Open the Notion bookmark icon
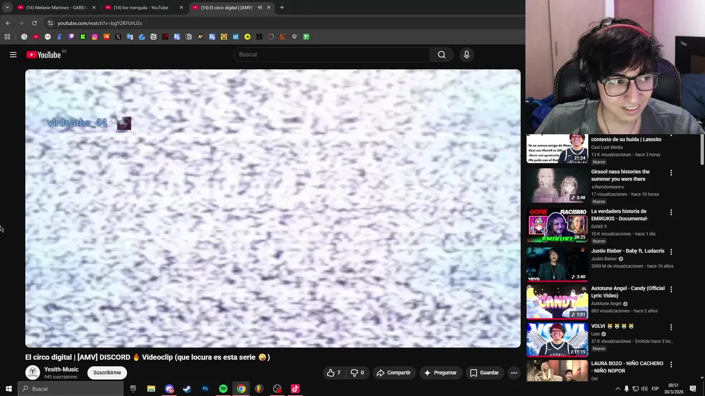The image size is (705, 396). pos(188,37)
